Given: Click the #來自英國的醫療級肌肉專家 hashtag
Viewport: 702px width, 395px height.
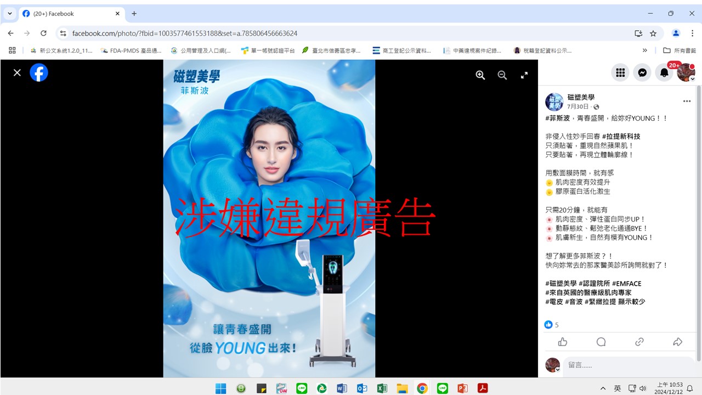Looking at the screenshot, I should pos(588,292).
